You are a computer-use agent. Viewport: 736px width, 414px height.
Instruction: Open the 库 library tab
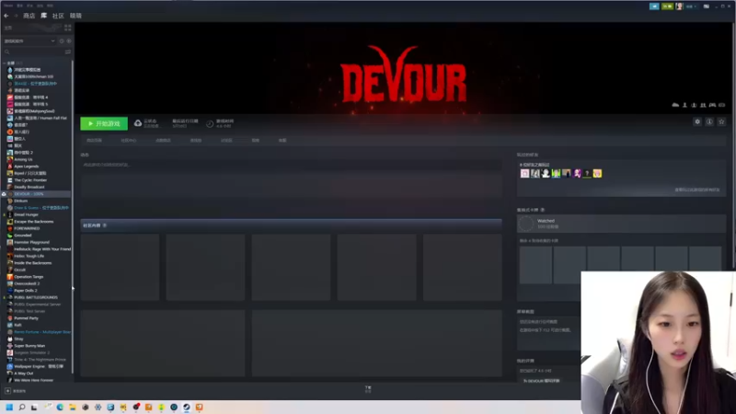[x=43, y=16]
